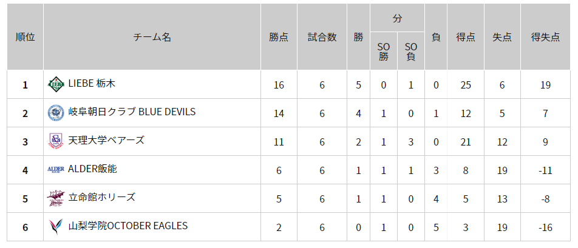Click the 得失点 column header
Screen dimensions: 578x248
[545, 37]
